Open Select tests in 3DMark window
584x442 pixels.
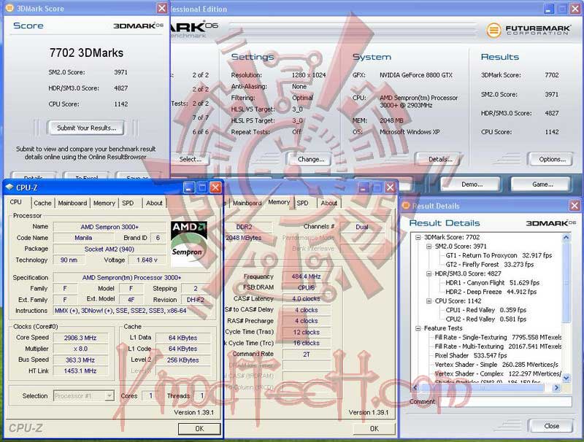[191, 159]
